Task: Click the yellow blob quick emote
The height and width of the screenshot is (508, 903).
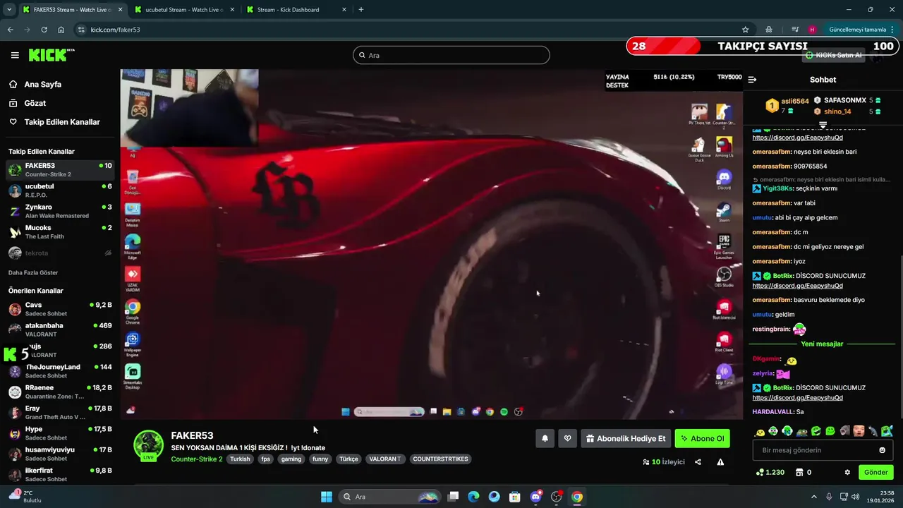Action: [x=760, y=431]
